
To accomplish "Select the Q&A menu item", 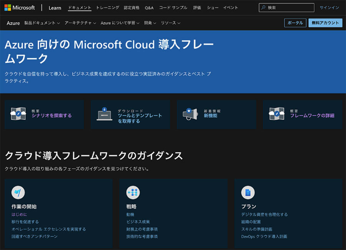I will point(149,8).
